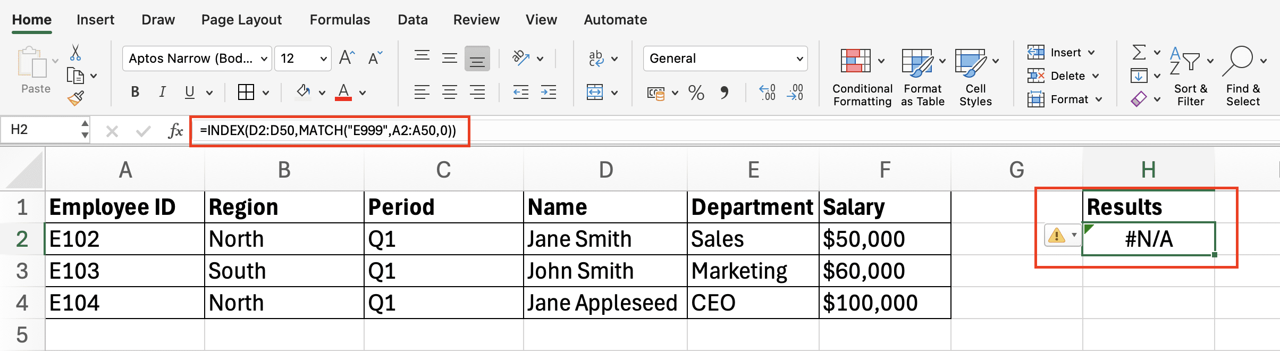Image resolution: width=1280 pixels, height=351 pixels.
Task: Increase font size with large A icon
Action: click(347, 57)
